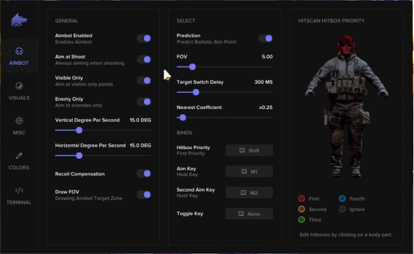Select the orange Second priority swatch
This screenshot has height=254, width=414.
click(302, 209)
